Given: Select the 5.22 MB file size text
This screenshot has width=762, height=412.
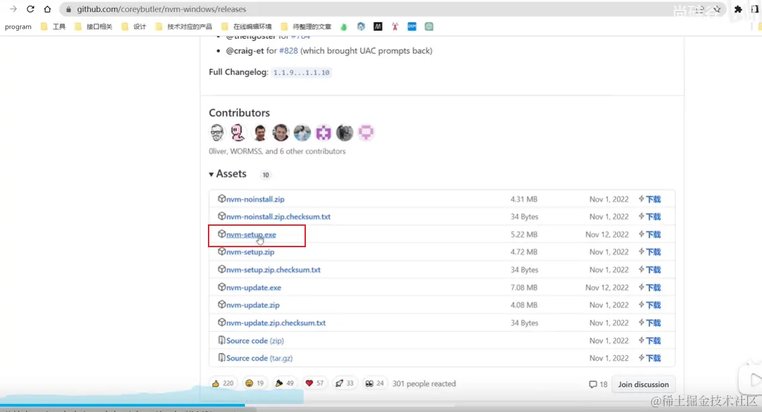Looking at the screenshot, I should [524, 234].
